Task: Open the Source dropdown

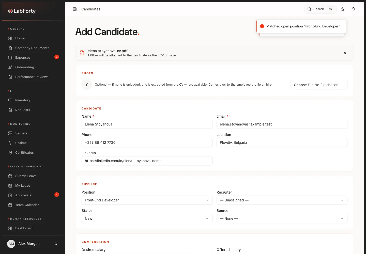Action: [282, 218]
